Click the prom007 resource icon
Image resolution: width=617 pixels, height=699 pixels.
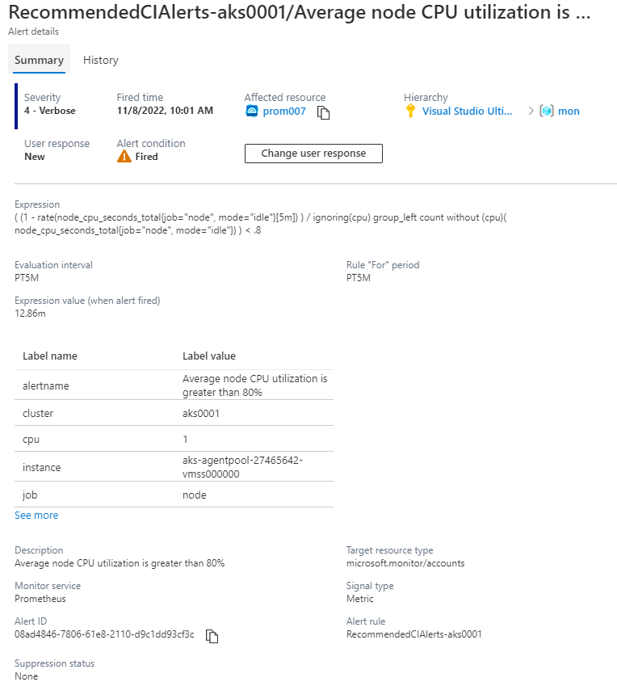251,112
